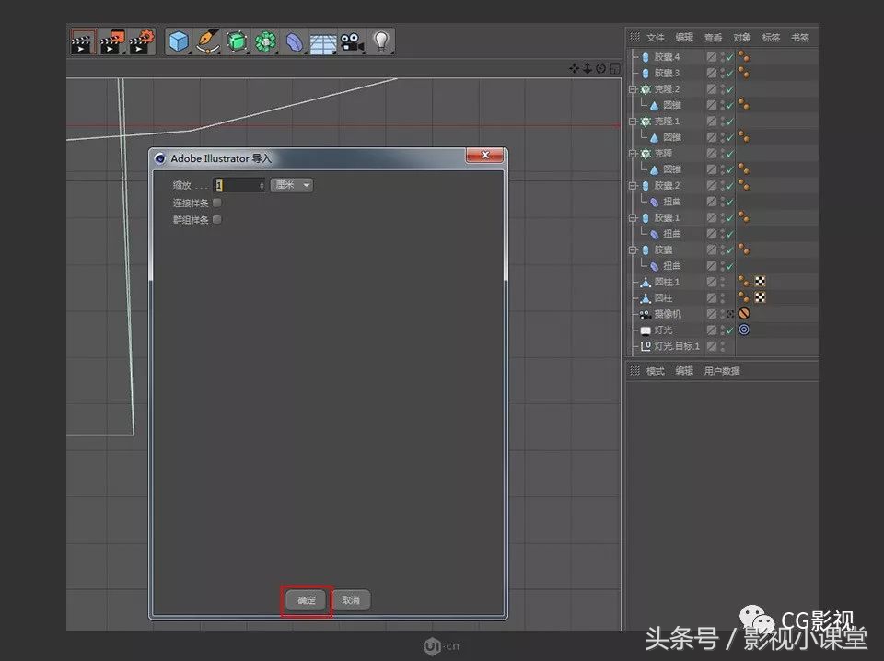Image resolution: width=884 pixels, height=661 pixels.
Task: Open the Render Settings icon
Action: pyautogui.click(x=141, y=41)
